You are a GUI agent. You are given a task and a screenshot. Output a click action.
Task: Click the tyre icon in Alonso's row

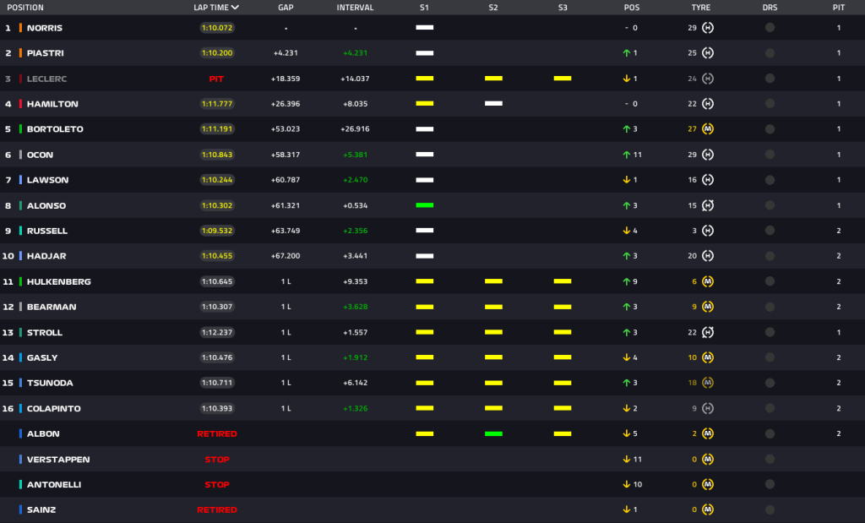[x=708, y=205]
